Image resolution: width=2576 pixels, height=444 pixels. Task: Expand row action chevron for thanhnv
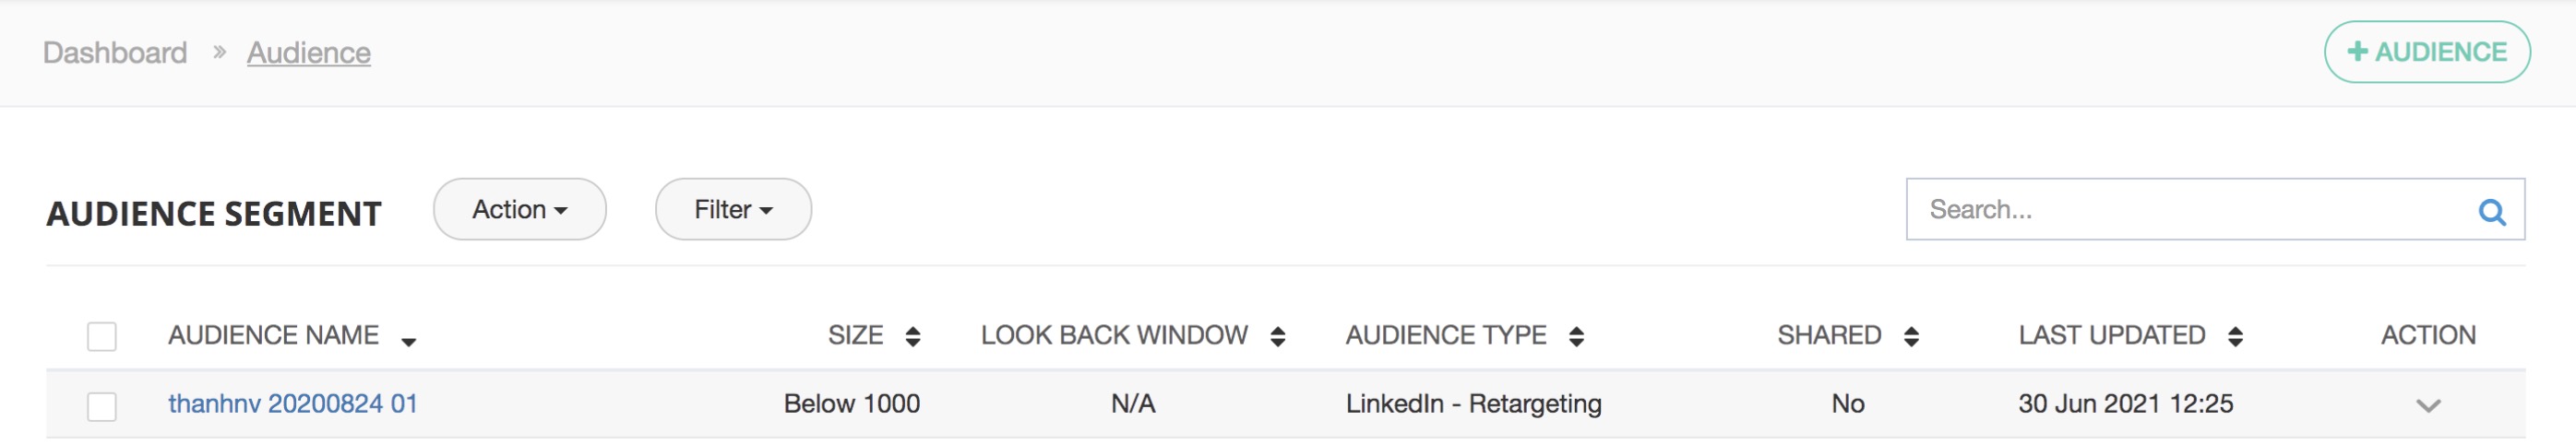[x=2428, y=405]
